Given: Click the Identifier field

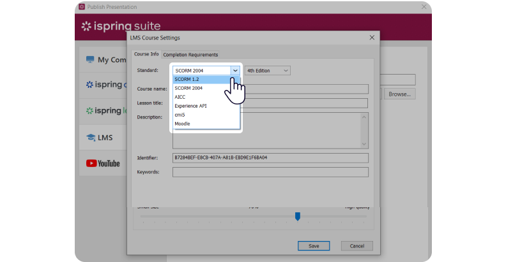Looking at the screenshot, I should [270, 157].
